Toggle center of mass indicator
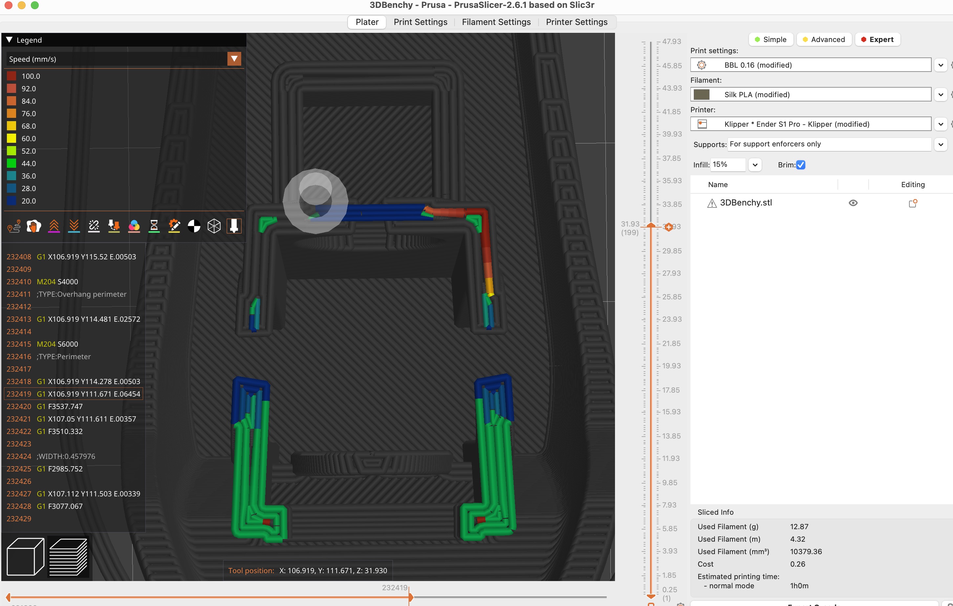953x606 pixels. (194, 226)
